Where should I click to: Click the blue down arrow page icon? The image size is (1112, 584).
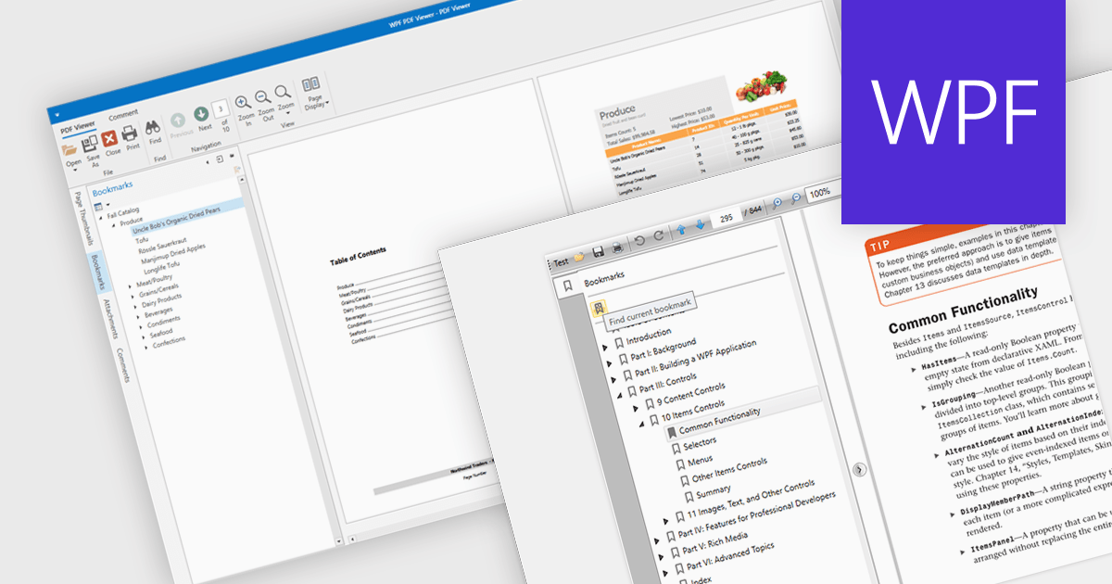(700, 223)
